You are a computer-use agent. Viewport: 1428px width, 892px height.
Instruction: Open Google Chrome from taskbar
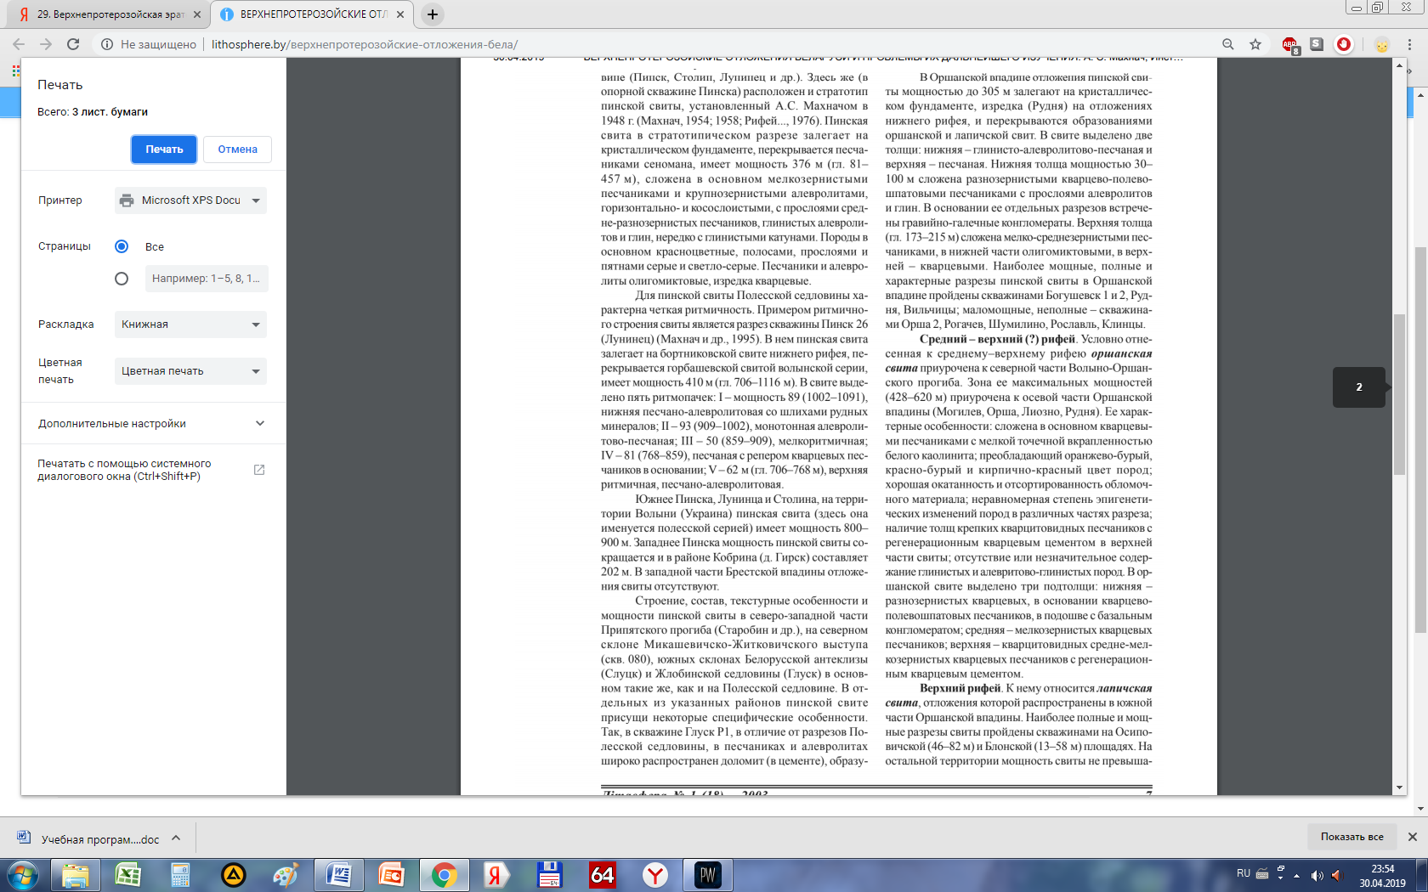tap(445, 874)
